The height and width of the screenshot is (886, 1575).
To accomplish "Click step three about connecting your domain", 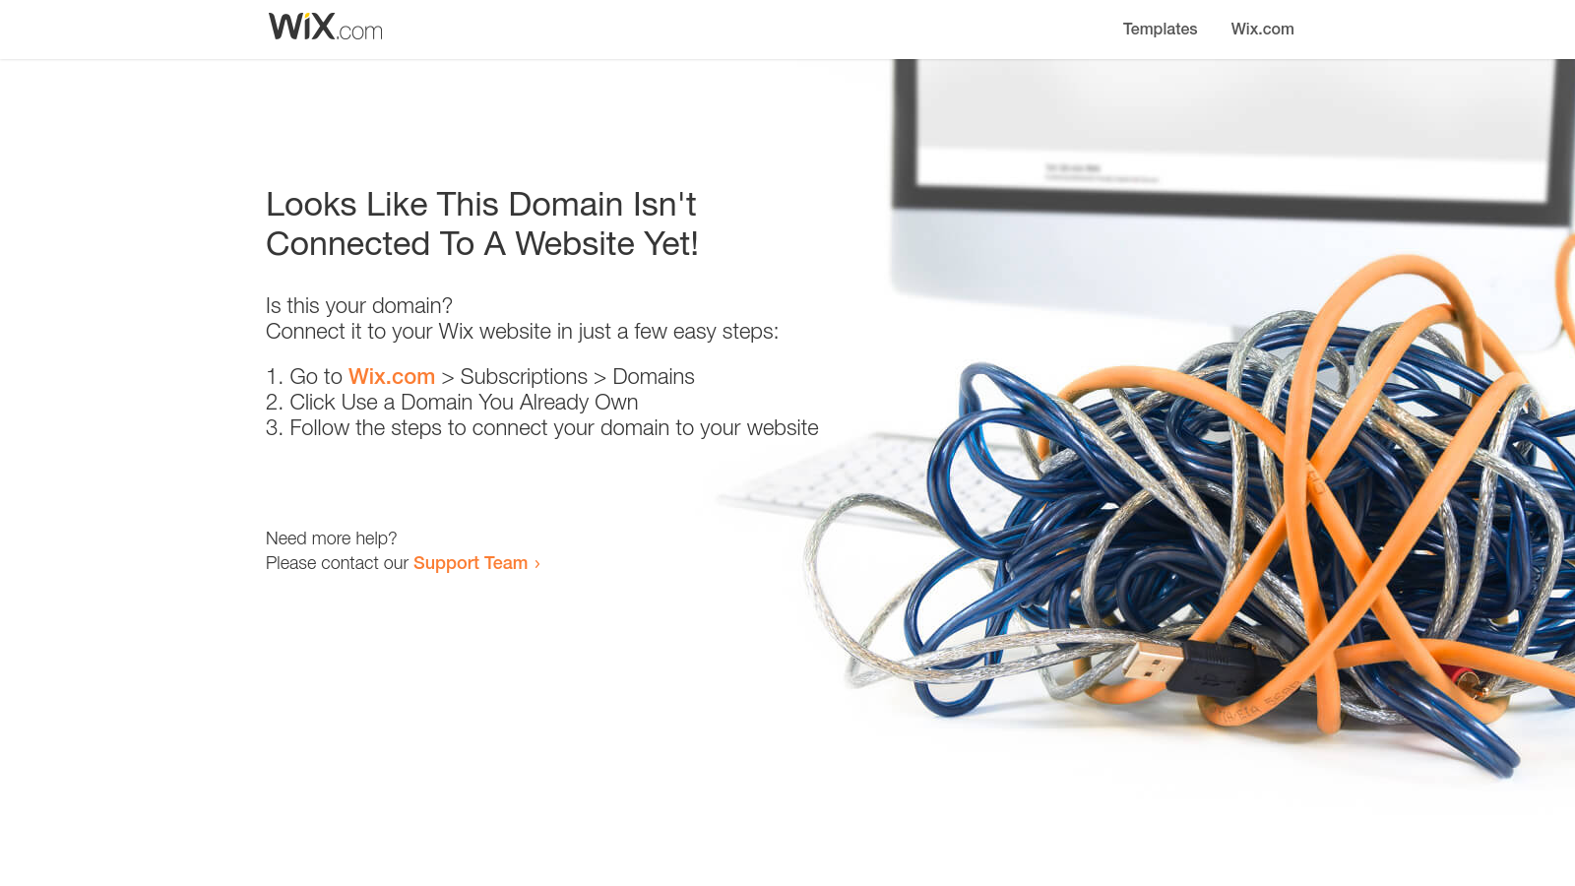I will pos(554,427).
